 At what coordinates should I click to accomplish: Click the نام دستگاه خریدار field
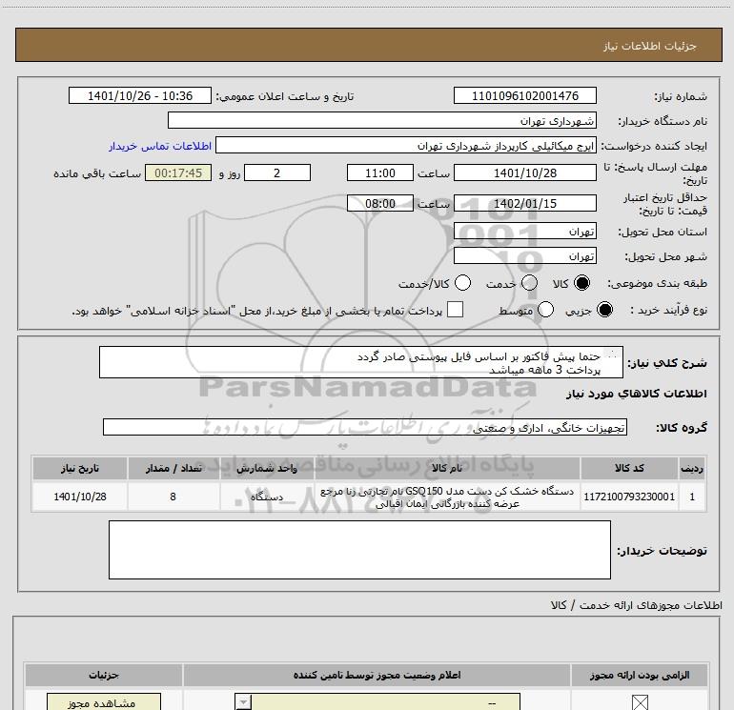[382, 120]
